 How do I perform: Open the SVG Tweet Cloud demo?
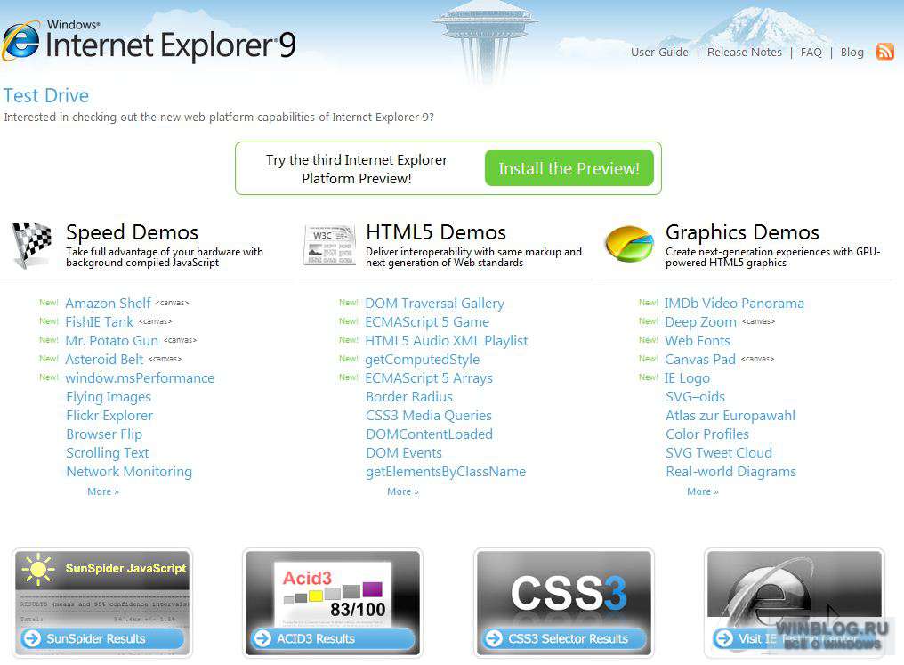point(719,453)
